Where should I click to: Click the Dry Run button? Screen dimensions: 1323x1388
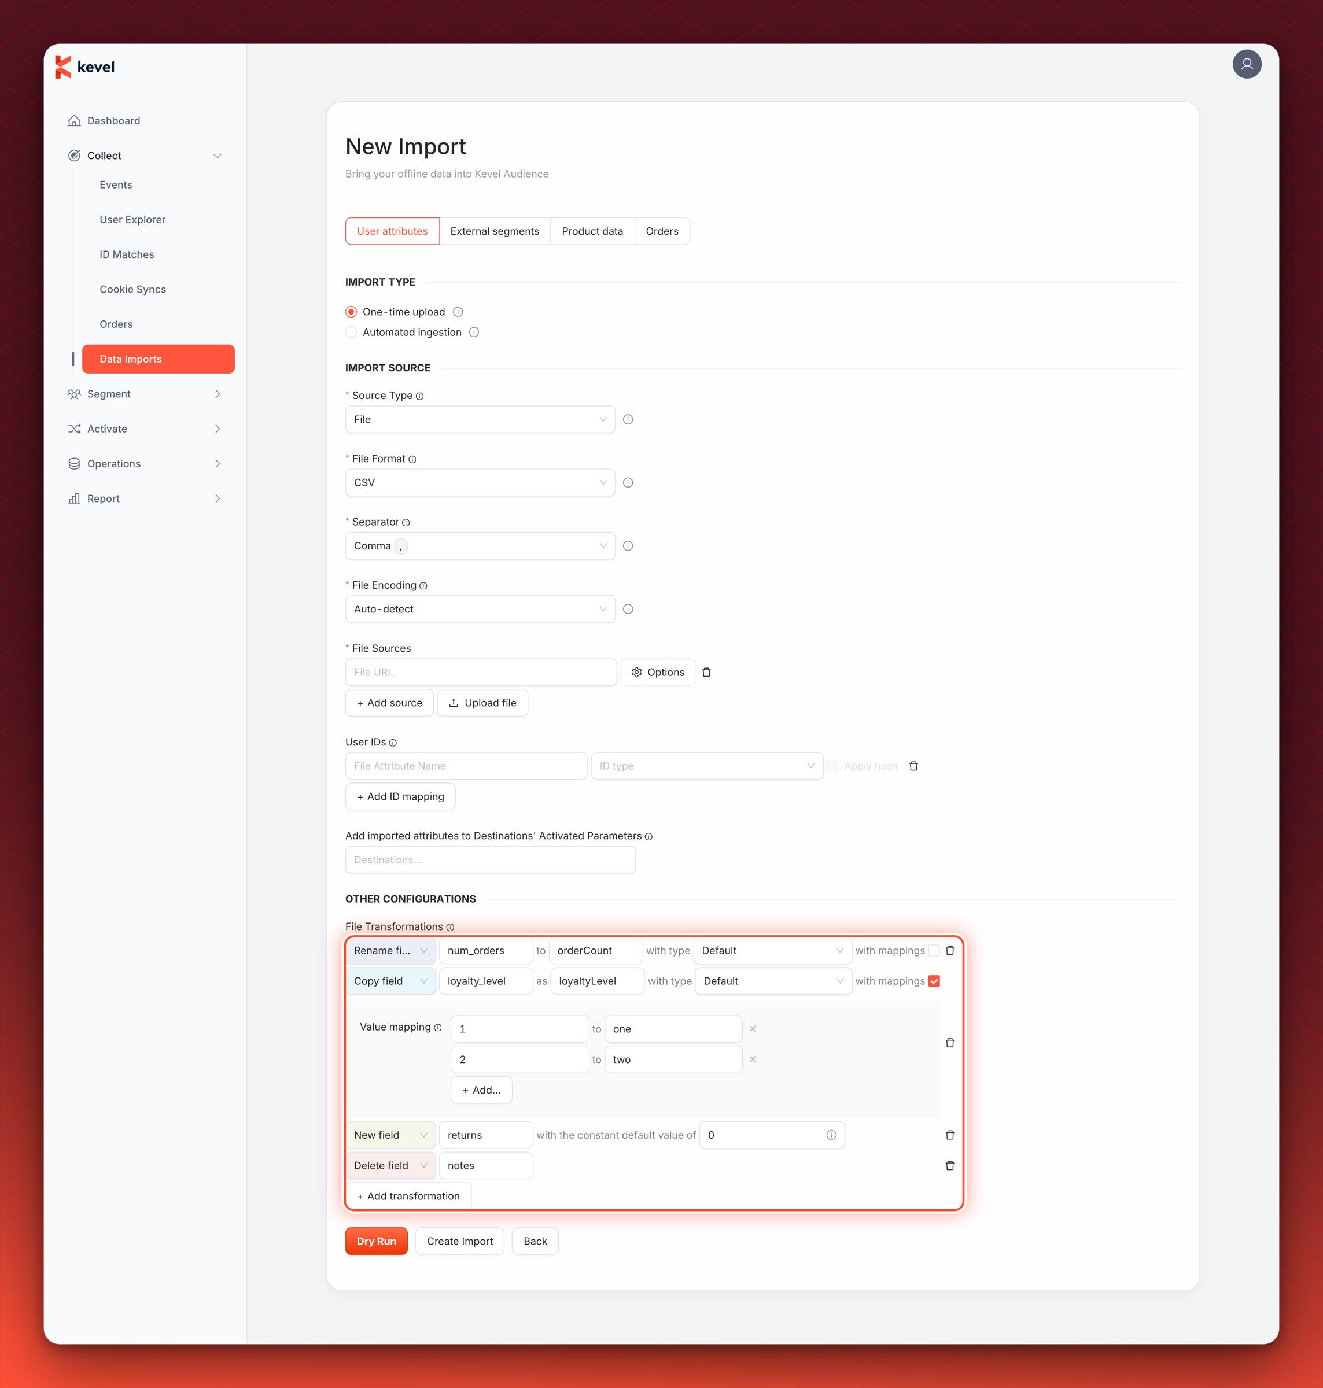click(376, 1241)
